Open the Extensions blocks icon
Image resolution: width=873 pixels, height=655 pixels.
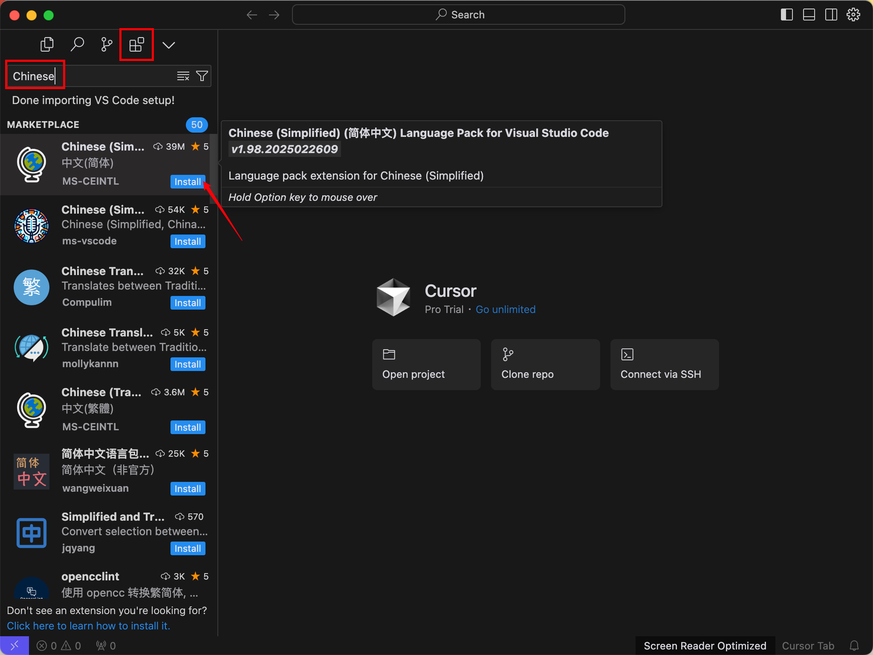pos(136,44)
